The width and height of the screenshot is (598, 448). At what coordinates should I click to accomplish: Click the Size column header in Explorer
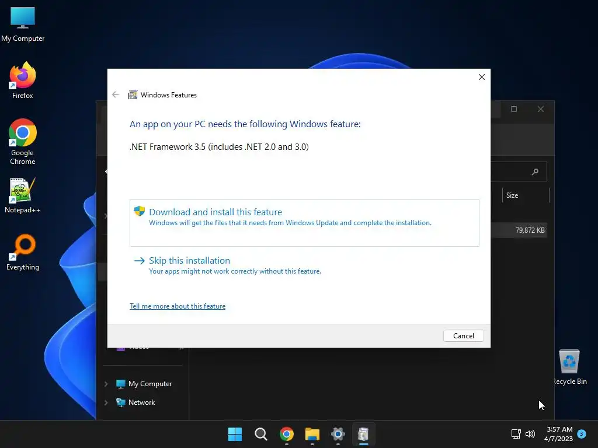[526, 195]
